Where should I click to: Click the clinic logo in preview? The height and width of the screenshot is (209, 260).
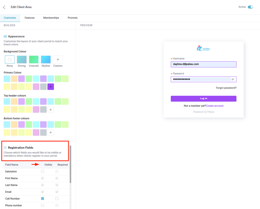(203, 48)
